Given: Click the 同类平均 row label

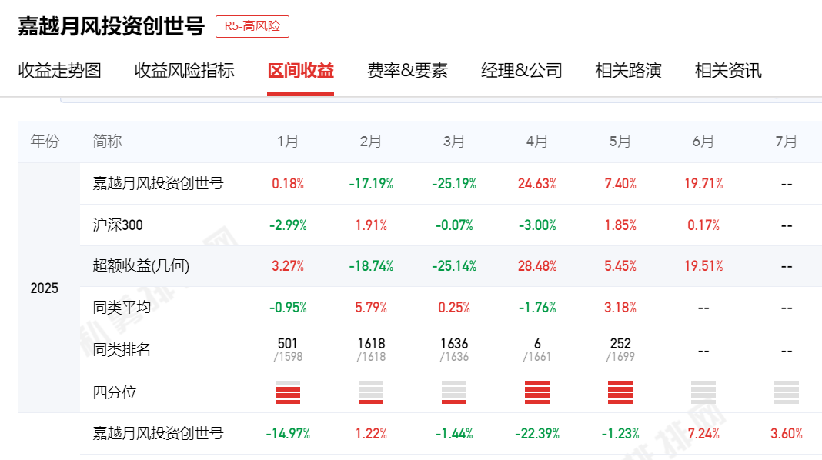Looking at the screenshot, I should pos(122,307).
